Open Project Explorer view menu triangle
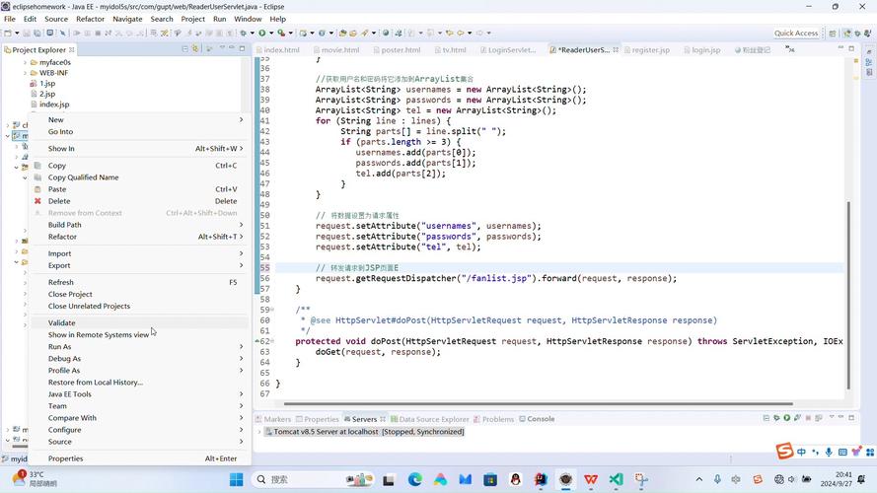 click(x=221, y=48)
